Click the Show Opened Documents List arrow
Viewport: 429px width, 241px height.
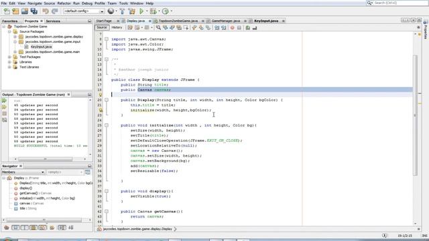[413, 21]
